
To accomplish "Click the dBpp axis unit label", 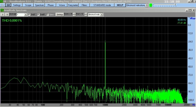I will (193, 18).
